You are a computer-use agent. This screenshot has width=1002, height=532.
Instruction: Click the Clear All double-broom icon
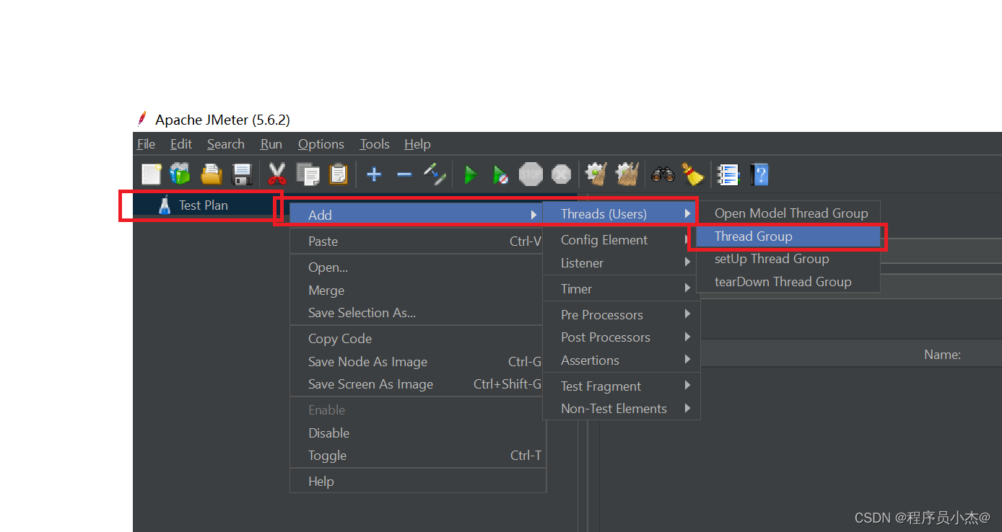coord(627,174)
